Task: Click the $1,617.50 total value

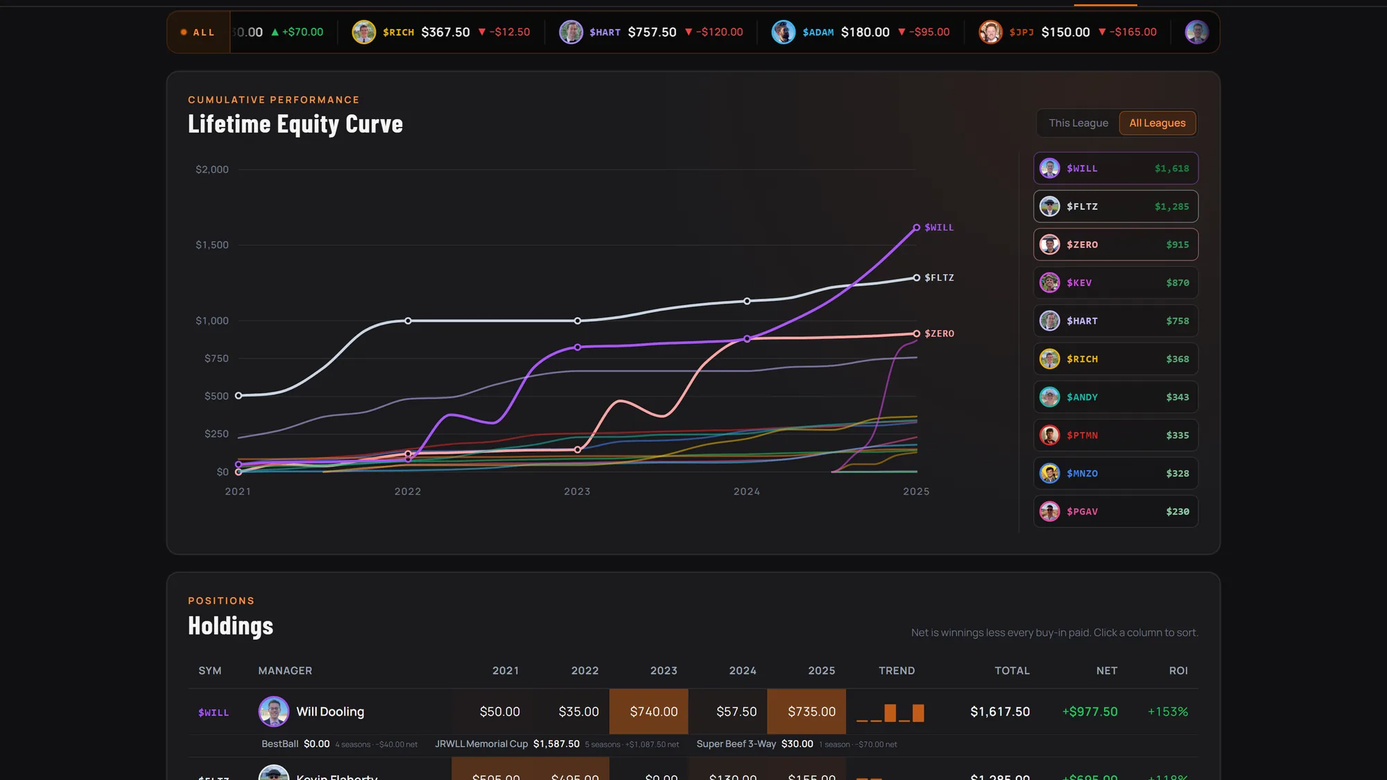Action: click(x=1000, y=711)
